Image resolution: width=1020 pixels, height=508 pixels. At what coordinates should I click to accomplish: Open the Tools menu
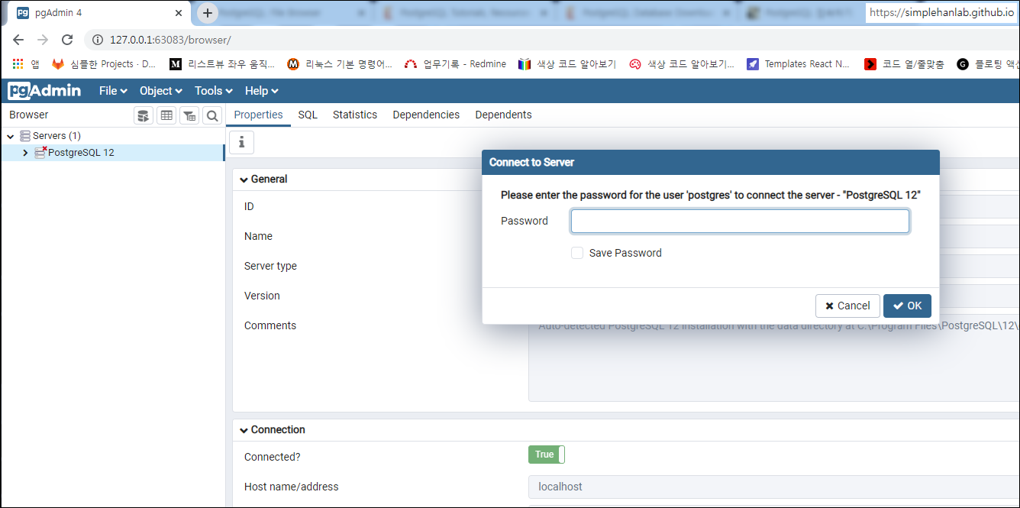coord(214,91)
